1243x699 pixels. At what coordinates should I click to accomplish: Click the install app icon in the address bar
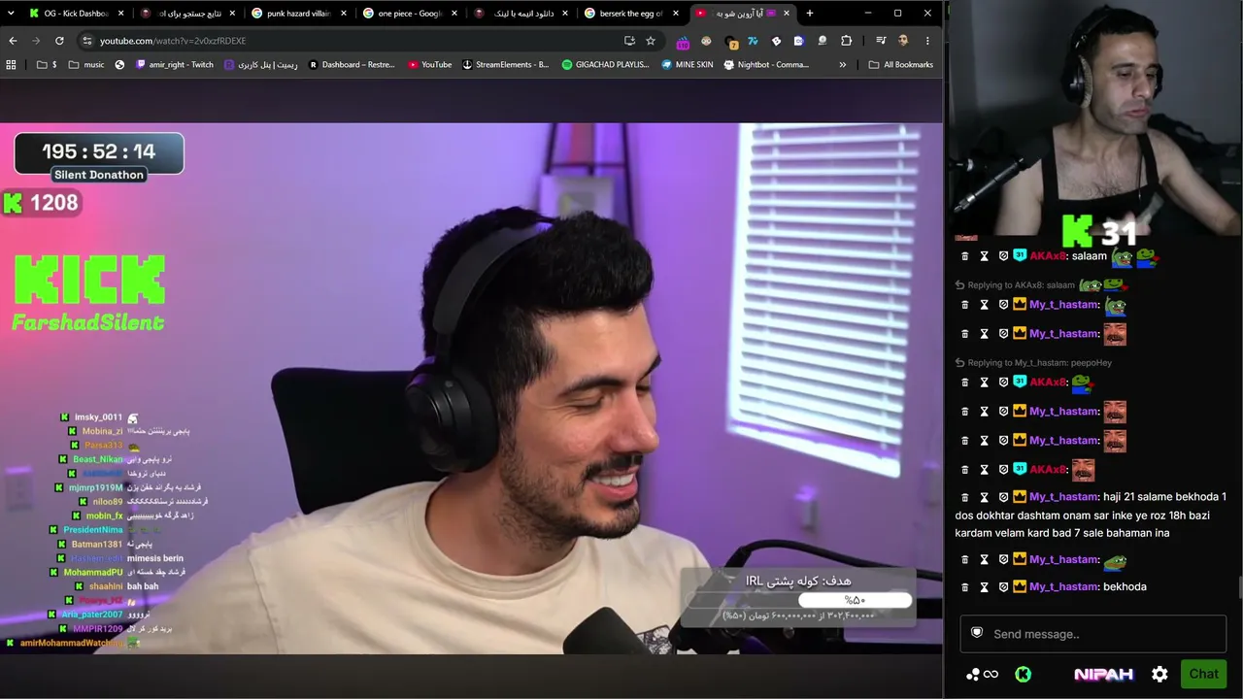[629, 41]
